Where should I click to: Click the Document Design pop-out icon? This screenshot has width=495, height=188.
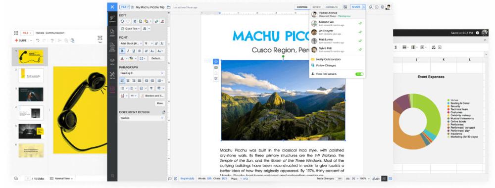coord(163,112)
